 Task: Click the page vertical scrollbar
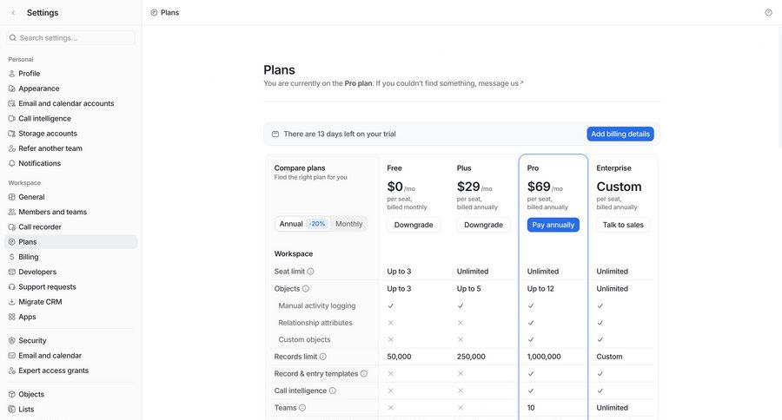point(779,87)
